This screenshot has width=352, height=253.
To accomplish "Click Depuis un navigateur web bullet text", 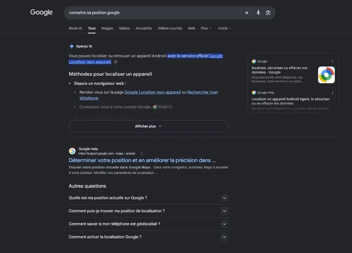I will tap(100, 84).
